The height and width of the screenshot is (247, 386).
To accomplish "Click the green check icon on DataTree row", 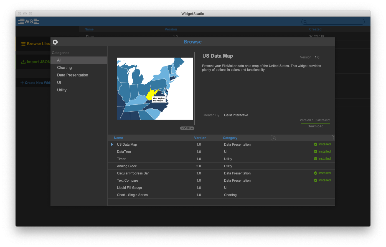I will tap(316, 151).
